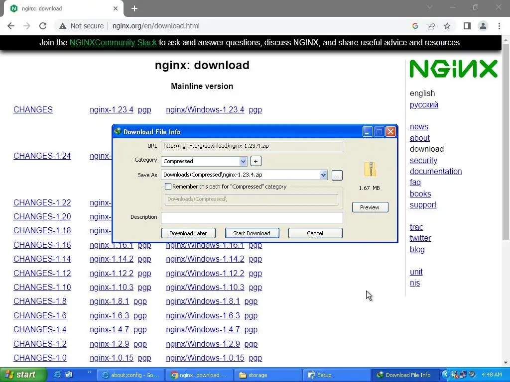The height and width of the screenshot is (382, 510).
Task: Click Download Later button
Action: [188, 233]
